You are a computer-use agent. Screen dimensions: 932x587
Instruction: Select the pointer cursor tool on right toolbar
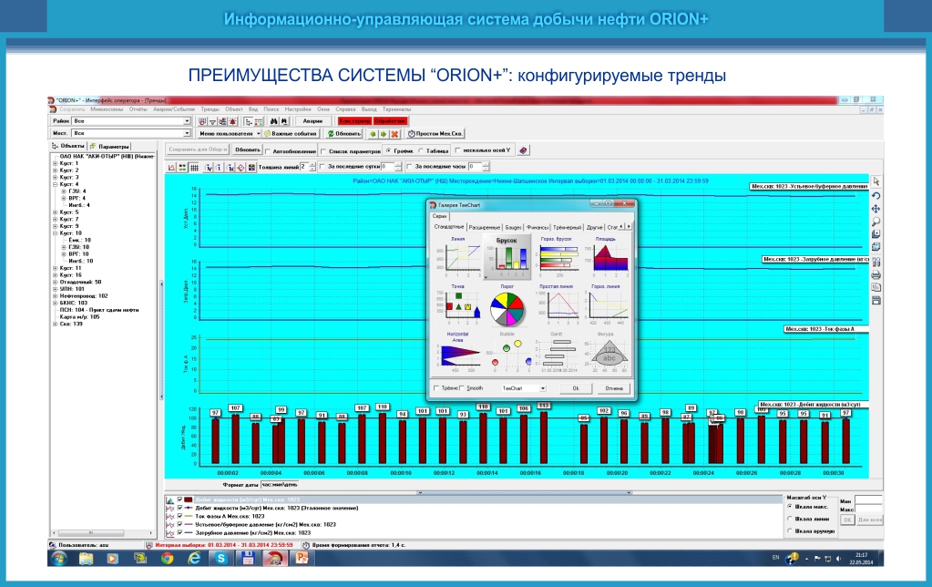click(x=876, y=180)
